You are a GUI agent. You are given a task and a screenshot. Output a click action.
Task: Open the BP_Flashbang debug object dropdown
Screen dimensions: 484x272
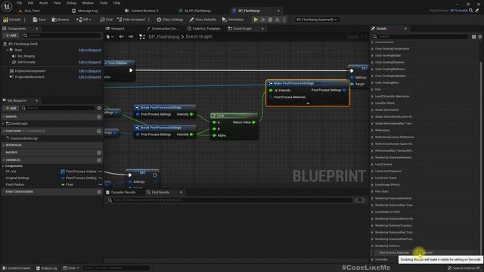coord(316,20)
